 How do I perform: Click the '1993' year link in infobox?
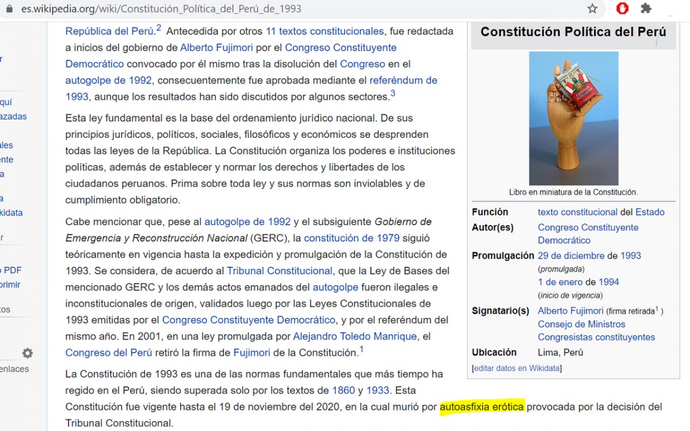click(631, 256)
